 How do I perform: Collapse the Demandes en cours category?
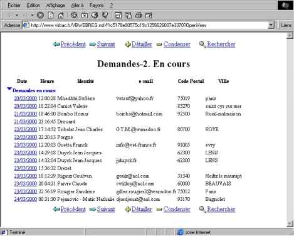pos(9,89)
